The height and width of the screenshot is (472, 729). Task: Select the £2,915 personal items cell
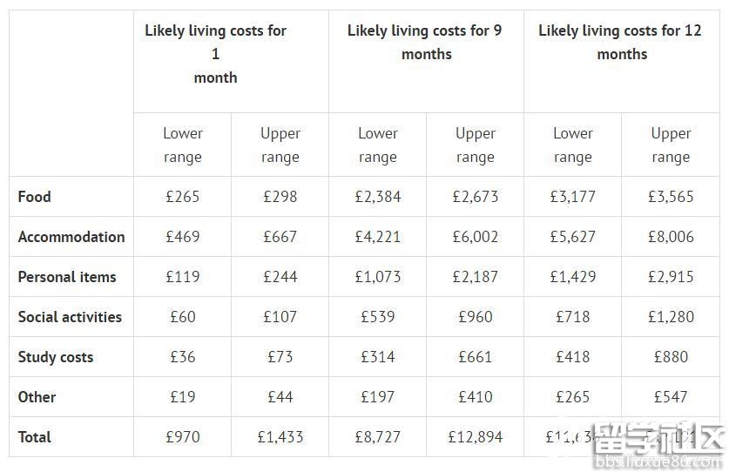tap(671, 277)
